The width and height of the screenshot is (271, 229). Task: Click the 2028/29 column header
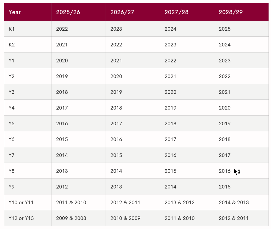231,12
